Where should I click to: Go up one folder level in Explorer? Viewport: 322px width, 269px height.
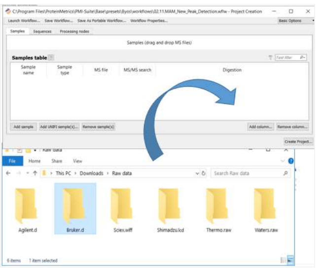[35, 173]
